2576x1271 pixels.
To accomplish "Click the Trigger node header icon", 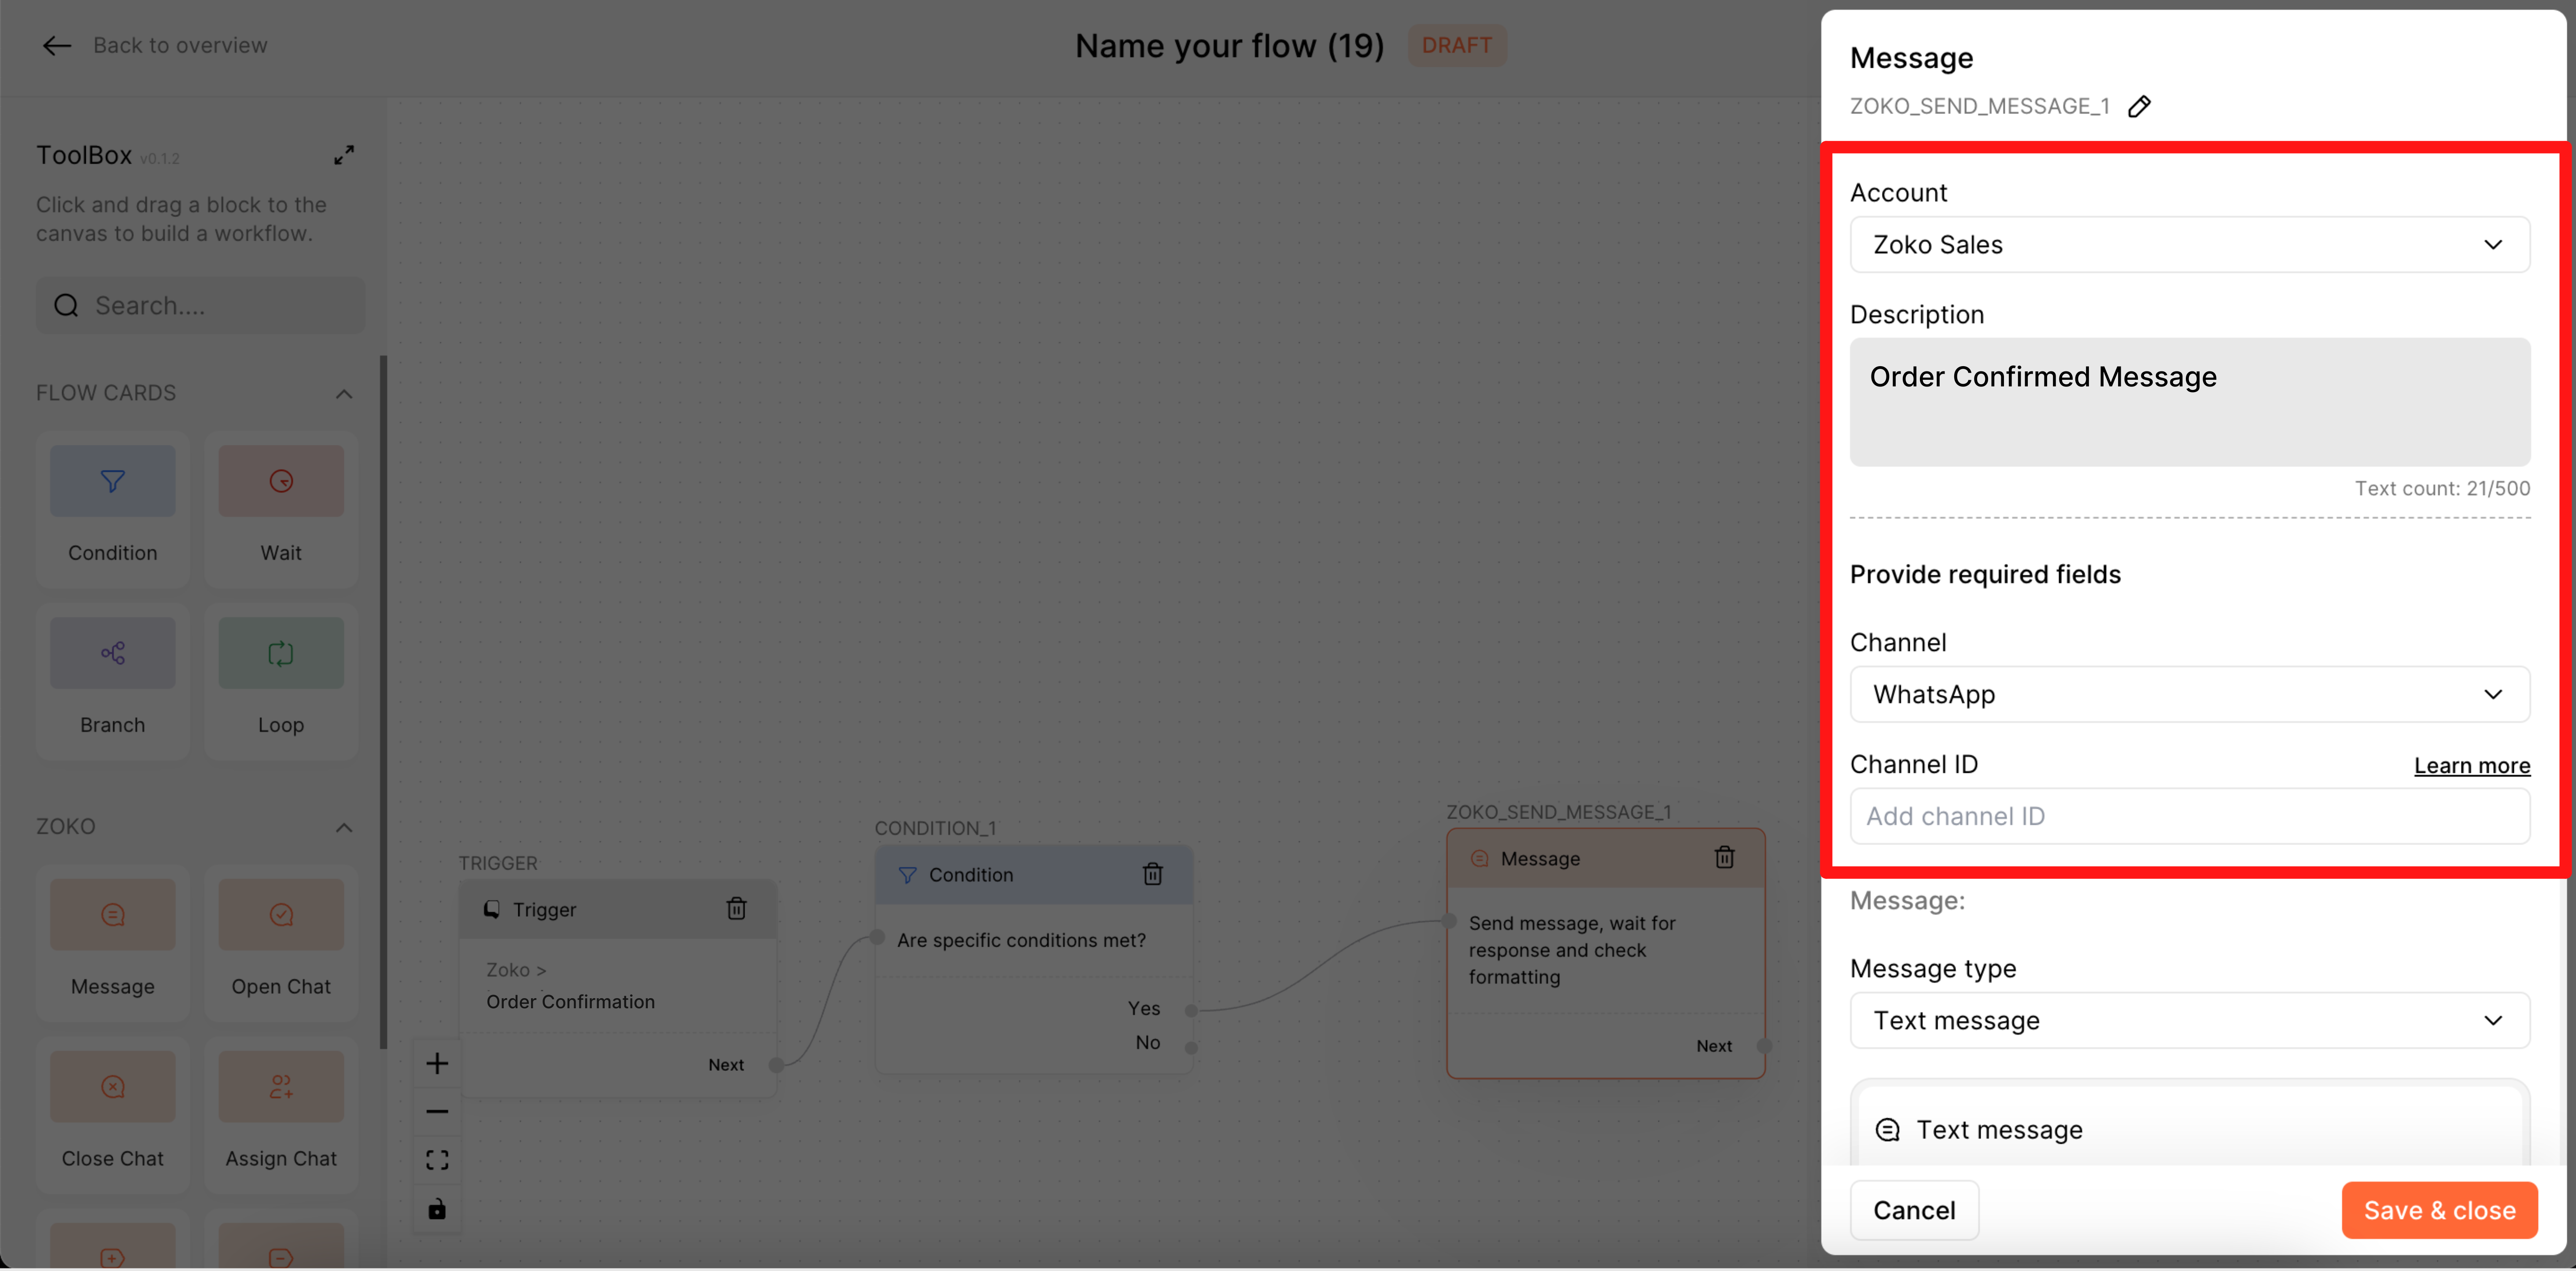I will click(492, 909).
